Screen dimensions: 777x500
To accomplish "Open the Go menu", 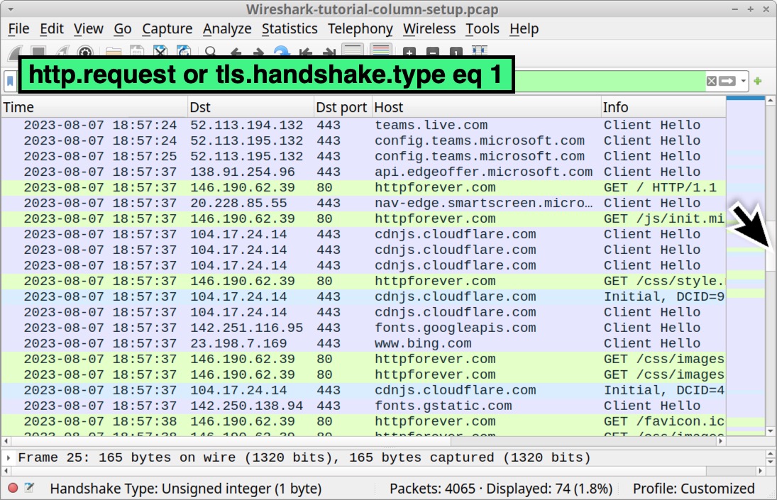I will [122, 28].
